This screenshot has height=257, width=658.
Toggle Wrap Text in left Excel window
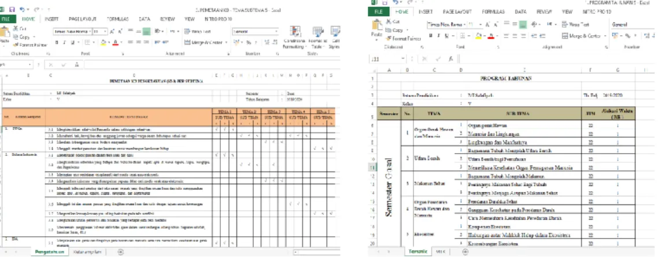[198, 31]
